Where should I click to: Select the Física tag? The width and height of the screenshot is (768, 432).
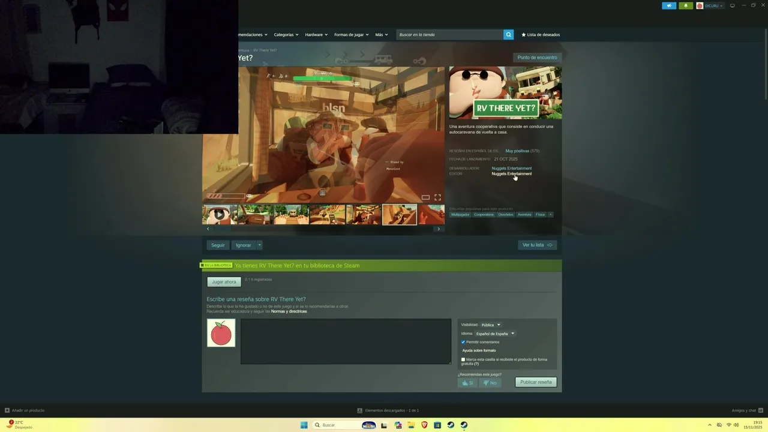541,214
